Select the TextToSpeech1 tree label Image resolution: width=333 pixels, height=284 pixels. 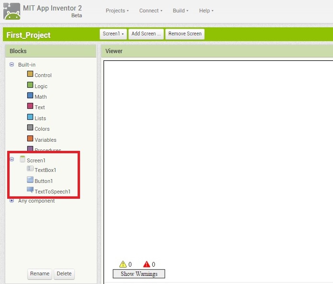pyautogui.click(x=52, y=192)
